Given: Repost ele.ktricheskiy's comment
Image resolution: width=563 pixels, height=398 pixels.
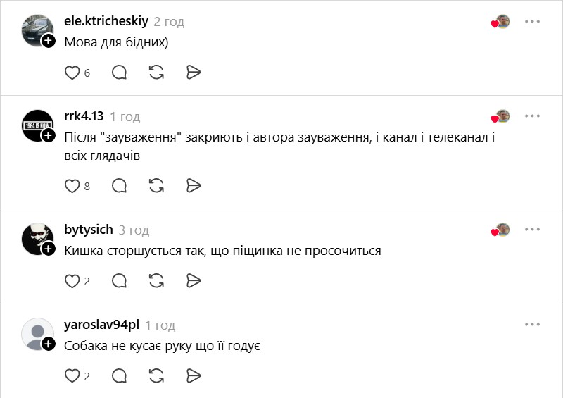Looking at the screenshot, I should [157, 72].
